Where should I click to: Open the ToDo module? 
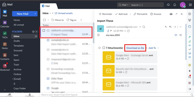pyautogui.click(x=5, y=35)
